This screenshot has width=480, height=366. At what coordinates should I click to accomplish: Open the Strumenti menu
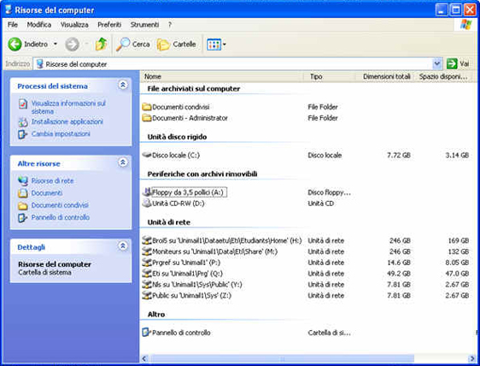[x=144, y=25]
